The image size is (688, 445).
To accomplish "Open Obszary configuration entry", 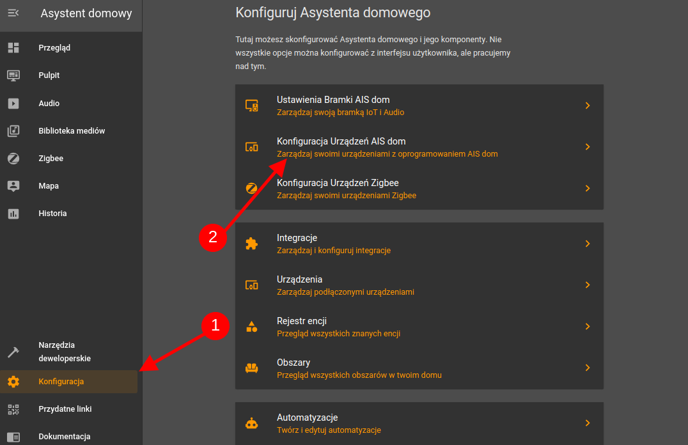I will (x=419, y=368).
